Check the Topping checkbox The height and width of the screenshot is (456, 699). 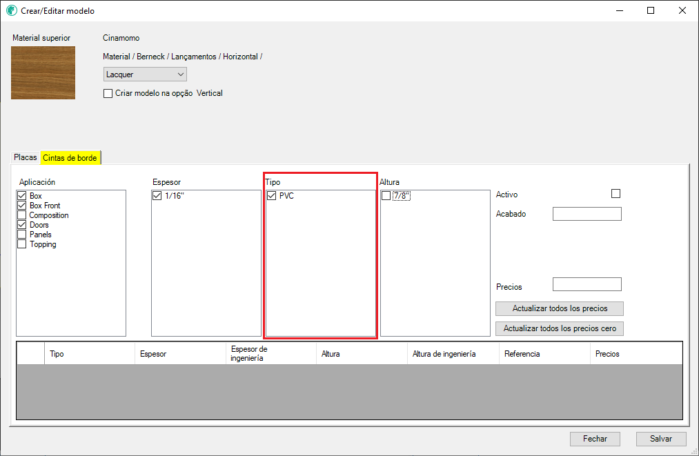pyautogui.click(x=22, y=244)
